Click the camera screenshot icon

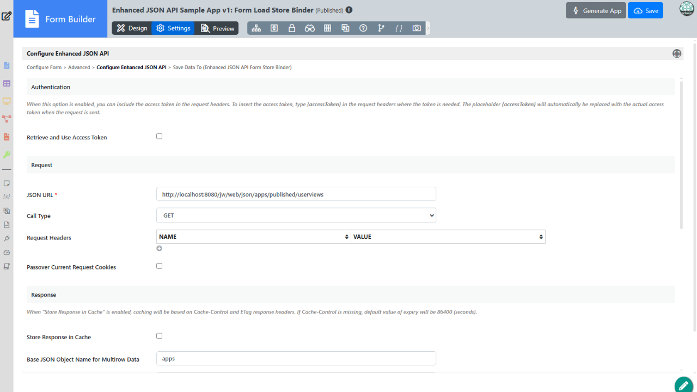click(417, 28)
